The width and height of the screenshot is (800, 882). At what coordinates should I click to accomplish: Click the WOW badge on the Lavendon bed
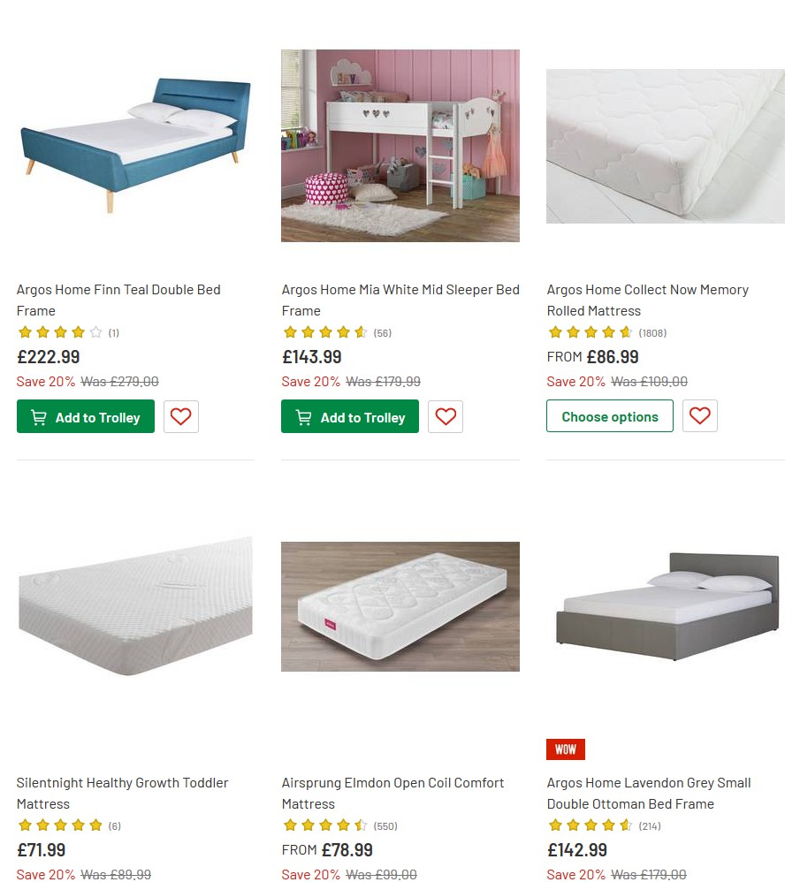pyautogui.click(x=565, y=749)
